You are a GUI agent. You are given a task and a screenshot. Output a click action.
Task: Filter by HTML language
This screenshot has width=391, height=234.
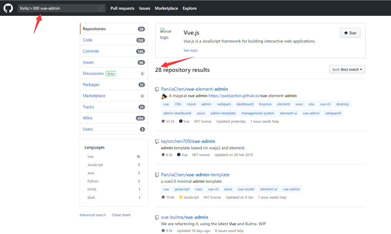pyautogui.click(x=114, y=189)
